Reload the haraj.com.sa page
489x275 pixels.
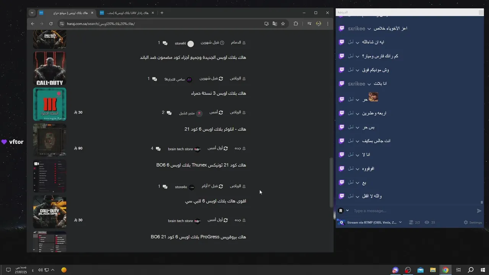(x=51, y=24)
